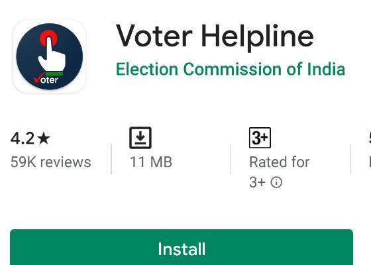Click the 3+ content rating badge
This screenshot has width=371, height=265.
(260, 138)
